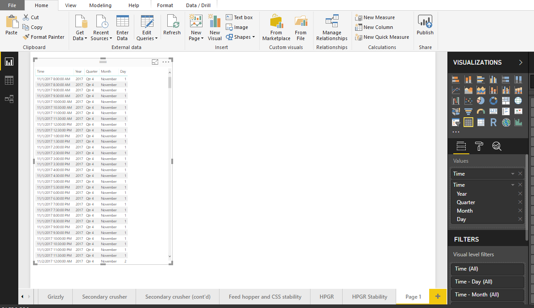Viewport: 534px width, 308px height.
Task: Select the ArcGIS Maps visualization
Action: click(x=506, y=122)
